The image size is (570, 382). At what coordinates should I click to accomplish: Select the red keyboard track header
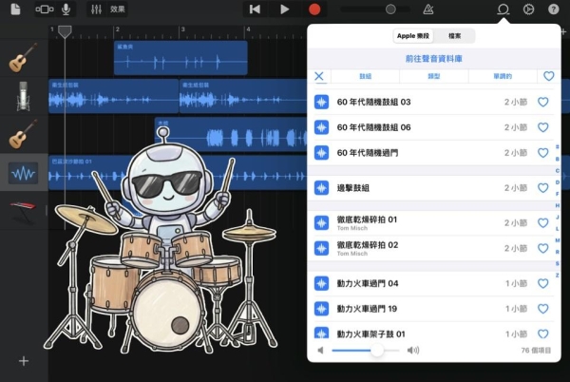click(23, 212)
